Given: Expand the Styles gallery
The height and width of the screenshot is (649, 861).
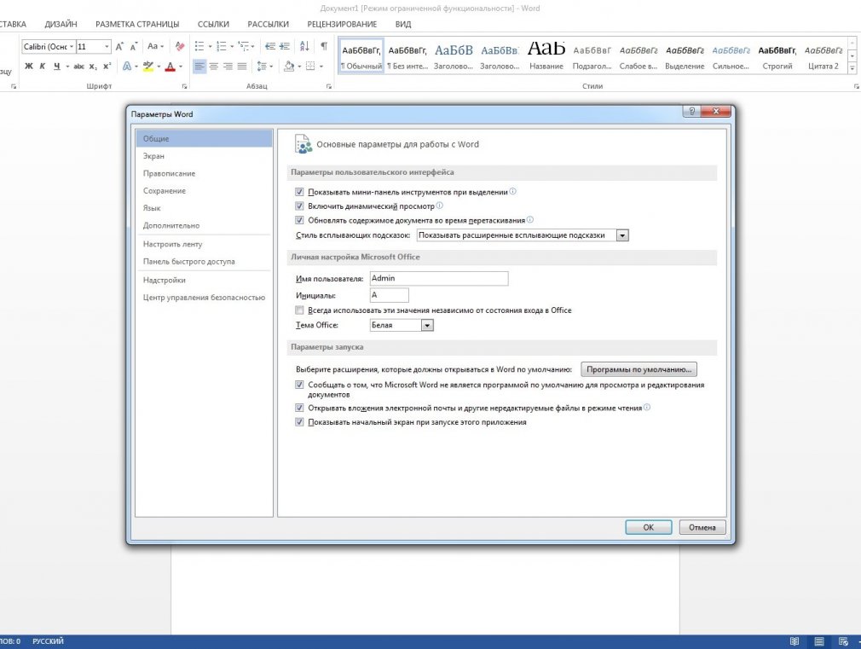Looking at the screenshot, I should coord(852,69).
